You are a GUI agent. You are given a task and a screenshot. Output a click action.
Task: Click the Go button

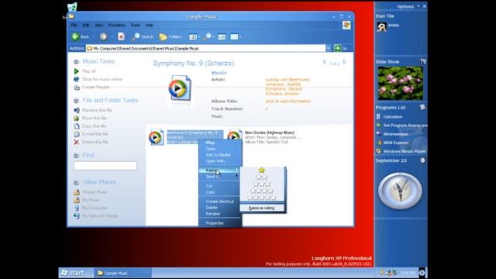pyautogui.click(x=341, y=48)
